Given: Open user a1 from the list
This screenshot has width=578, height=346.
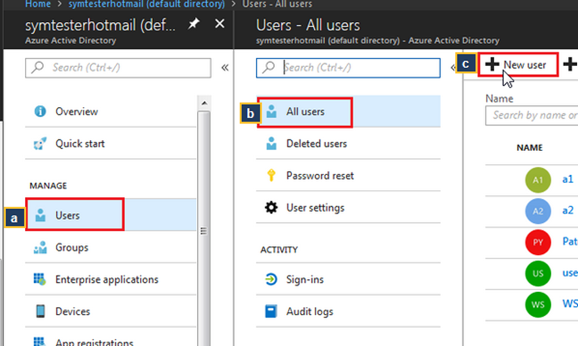Looking at the screenshot, I should 567,179.
